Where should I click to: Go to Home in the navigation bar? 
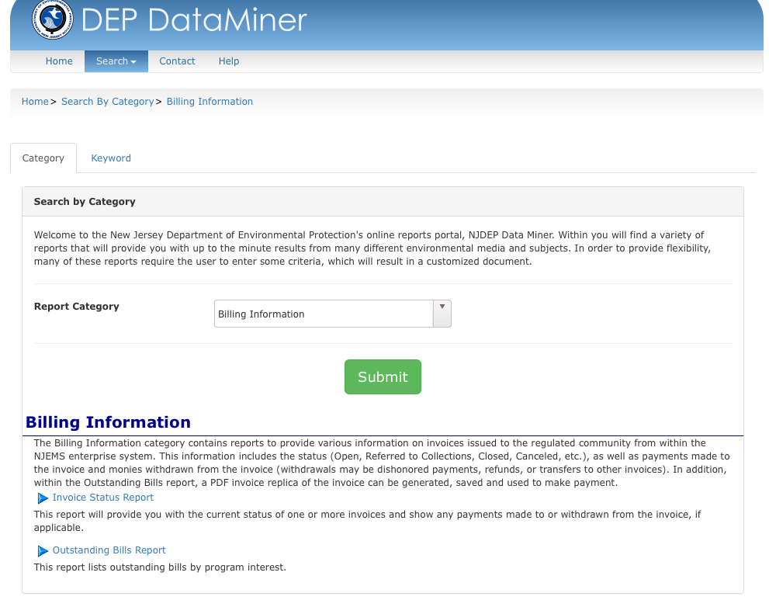tap(59, 61)
